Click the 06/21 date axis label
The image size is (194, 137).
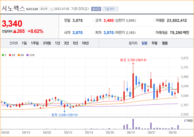151,132
